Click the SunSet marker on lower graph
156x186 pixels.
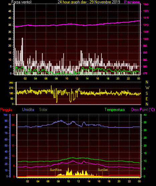click(x=103, y=170)
